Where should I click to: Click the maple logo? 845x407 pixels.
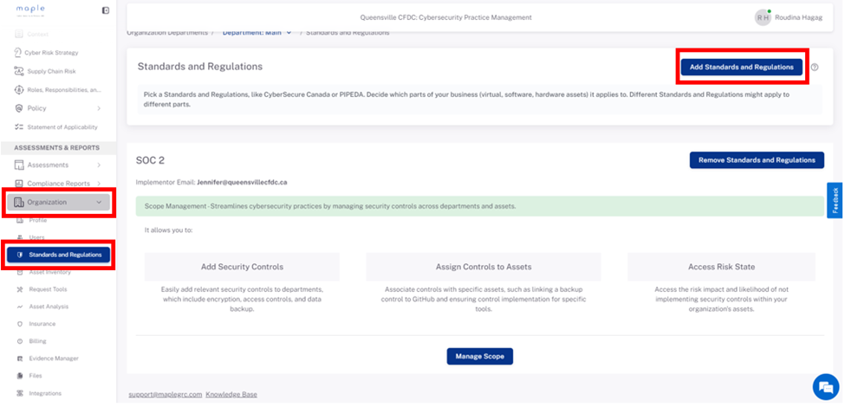click(x=30, y=10)
